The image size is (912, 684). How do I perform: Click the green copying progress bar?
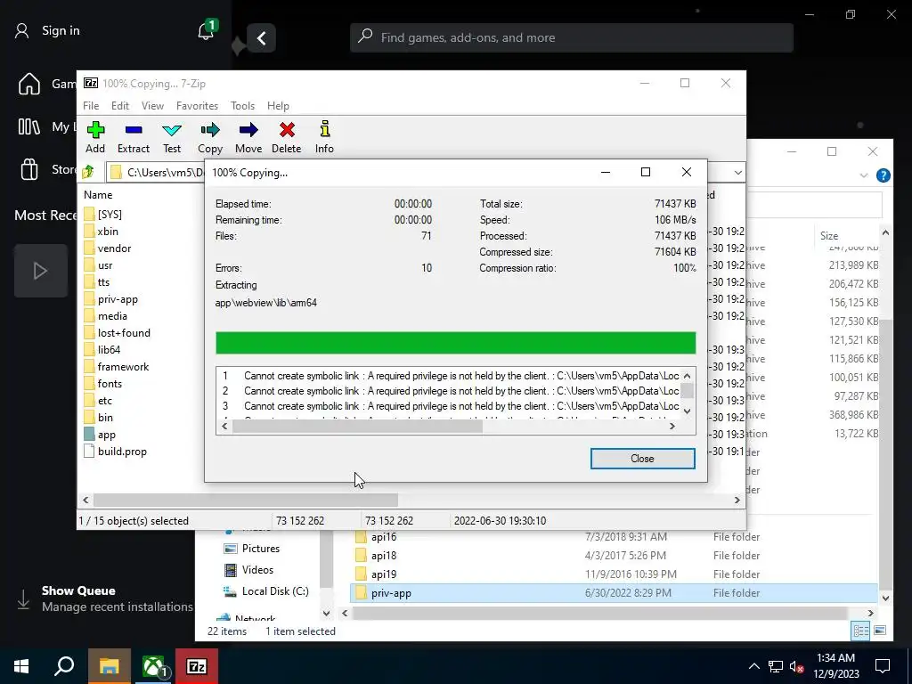[455, 343]
